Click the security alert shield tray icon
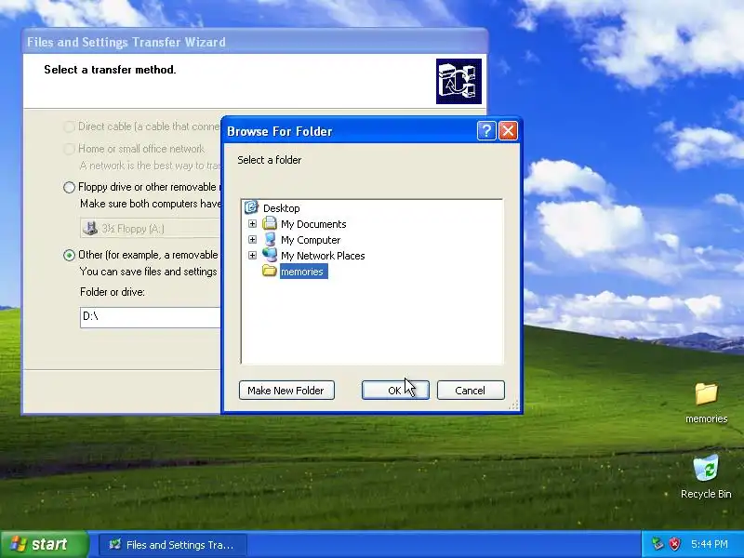 (x=675, y=544)
